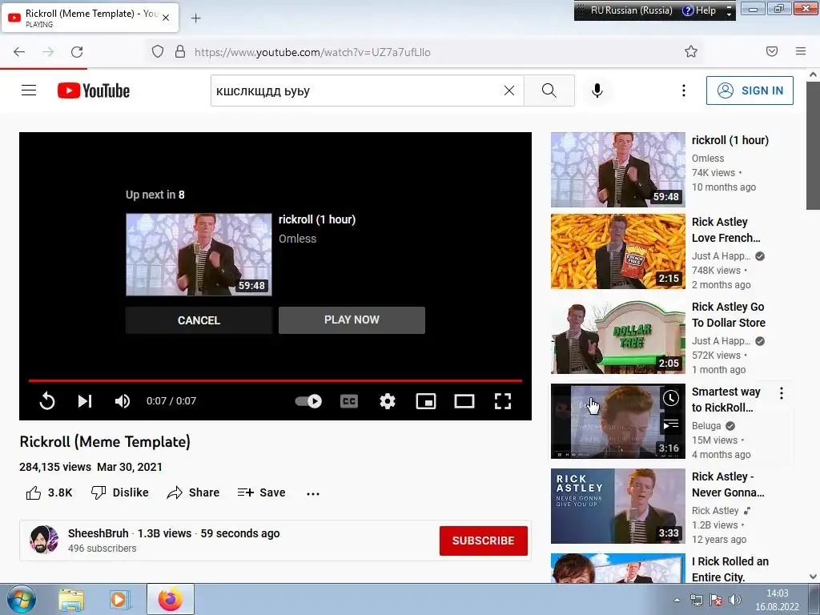
Task: Mute the player volume
Action: (123, 401)
